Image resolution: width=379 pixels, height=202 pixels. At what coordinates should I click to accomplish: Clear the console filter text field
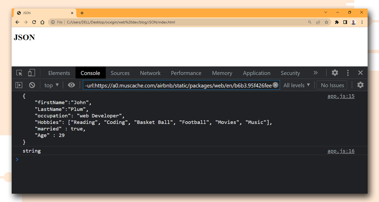275,85
